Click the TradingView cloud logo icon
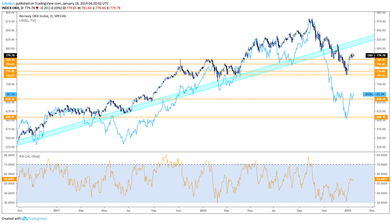The height and width of the screenshot is (223, 391). (25, 218)
